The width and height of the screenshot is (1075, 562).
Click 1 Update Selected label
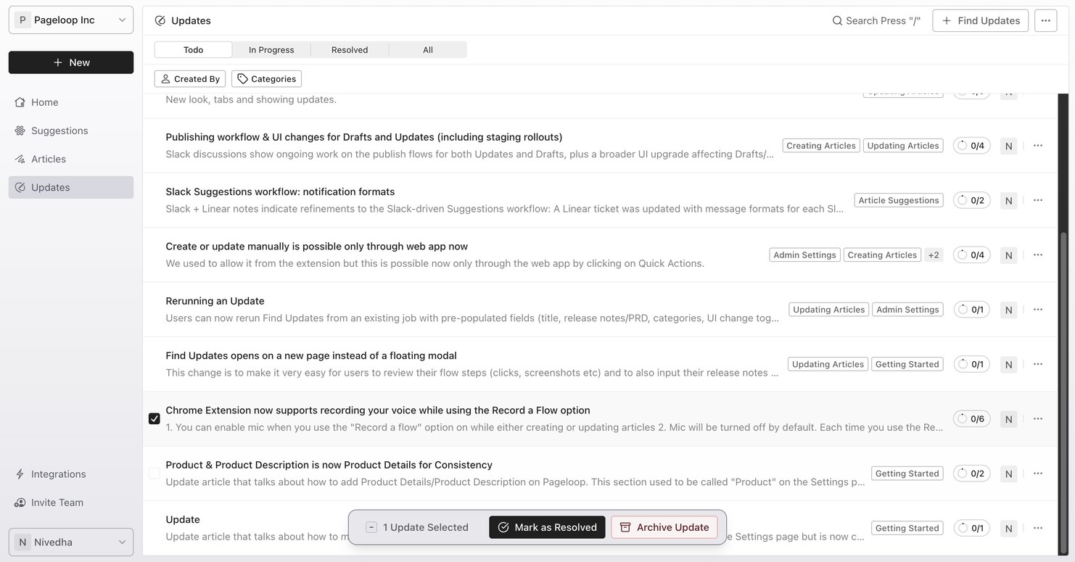tap(426, 527)
